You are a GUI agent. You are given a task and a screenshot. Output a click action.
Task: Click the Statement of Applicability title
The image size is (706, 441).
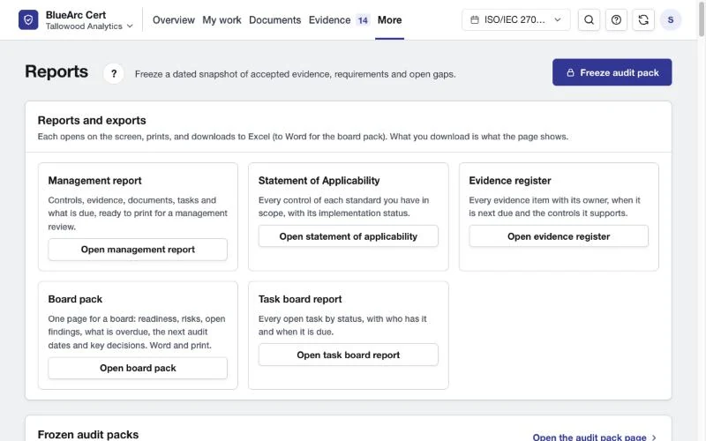[319, 181]
